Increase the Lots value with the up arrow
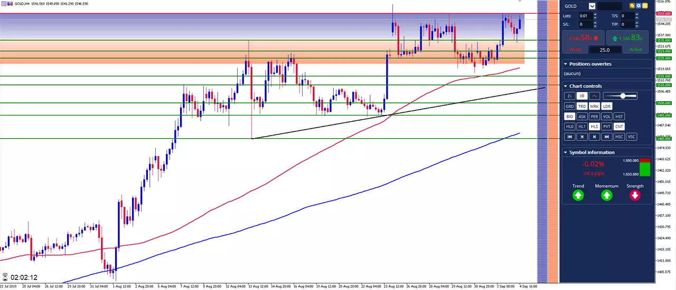 coord(595,14)
